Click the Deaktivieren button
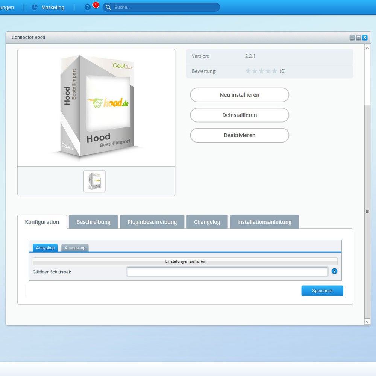The height and width of the screenshot is (376, 376). pos(240,135)
